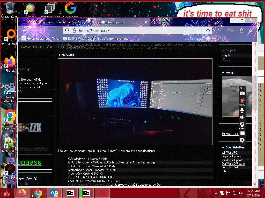Click the Firefox back arrow button
The image size is (265, 198).
[x=25, y=31]
